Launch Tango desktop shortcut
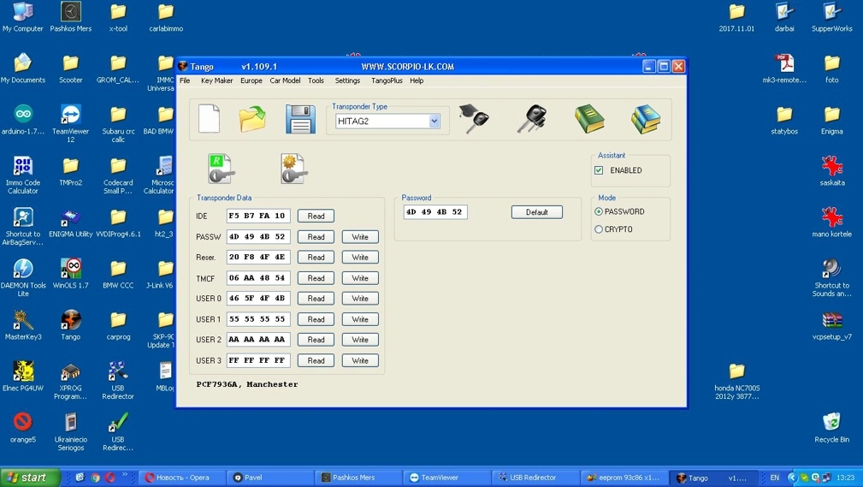 pyautogui.click(x=70, y=325)
